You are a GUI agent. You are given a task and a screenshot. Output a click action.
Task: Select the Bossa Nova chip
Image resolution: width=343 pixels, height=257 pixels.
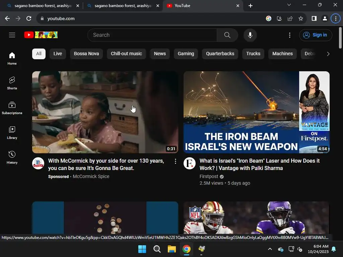86,54
